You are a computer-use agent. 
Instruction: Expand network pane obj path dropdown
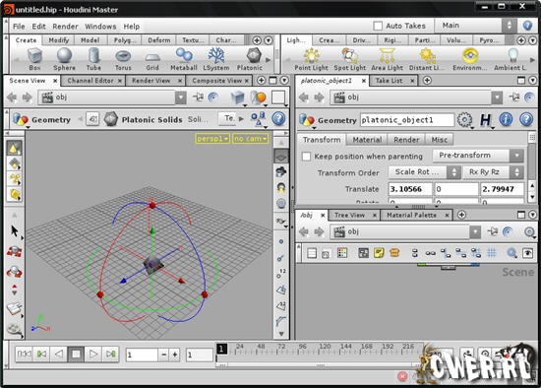(475, 231)
